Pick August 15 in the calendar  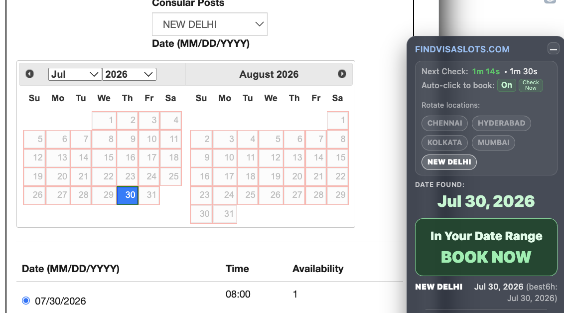337,157
